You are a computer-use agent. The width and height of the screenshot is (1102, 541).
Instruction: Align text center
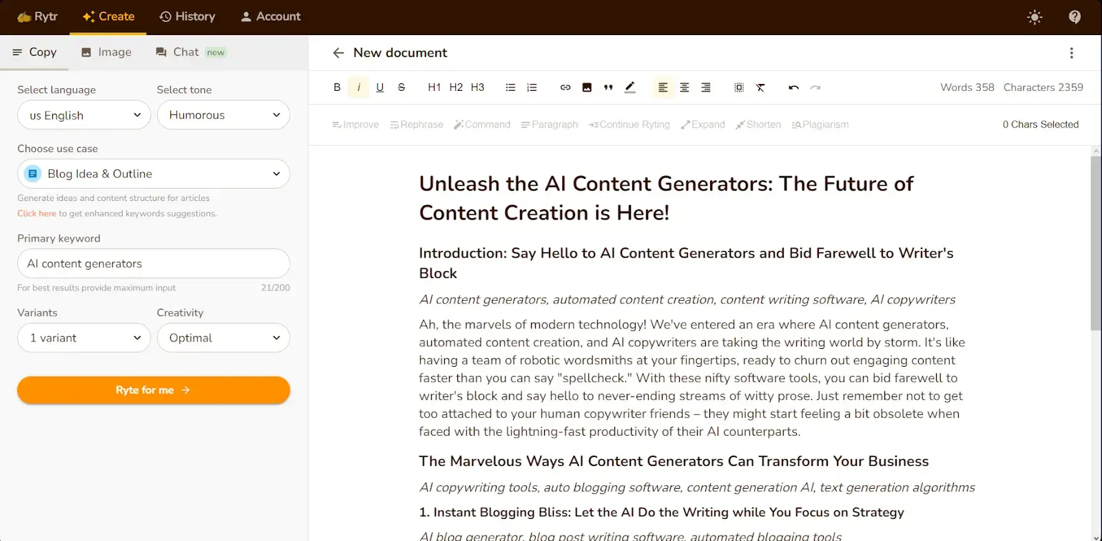pos(685,87)
